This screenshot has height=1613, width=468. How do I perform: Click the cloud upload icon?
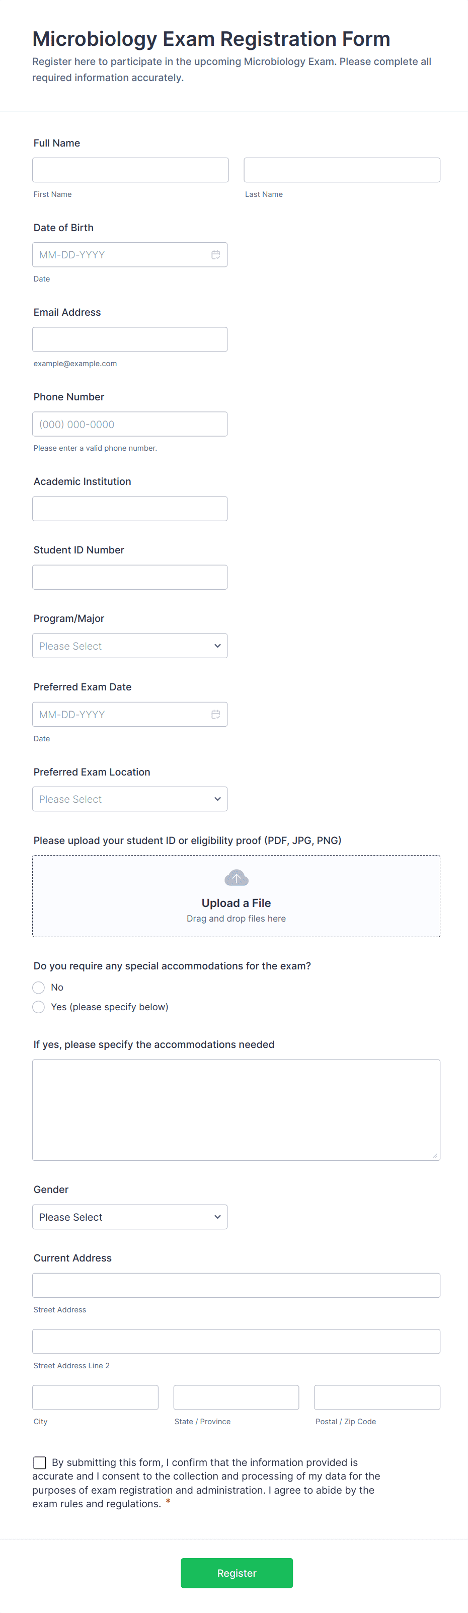(236, 878)
